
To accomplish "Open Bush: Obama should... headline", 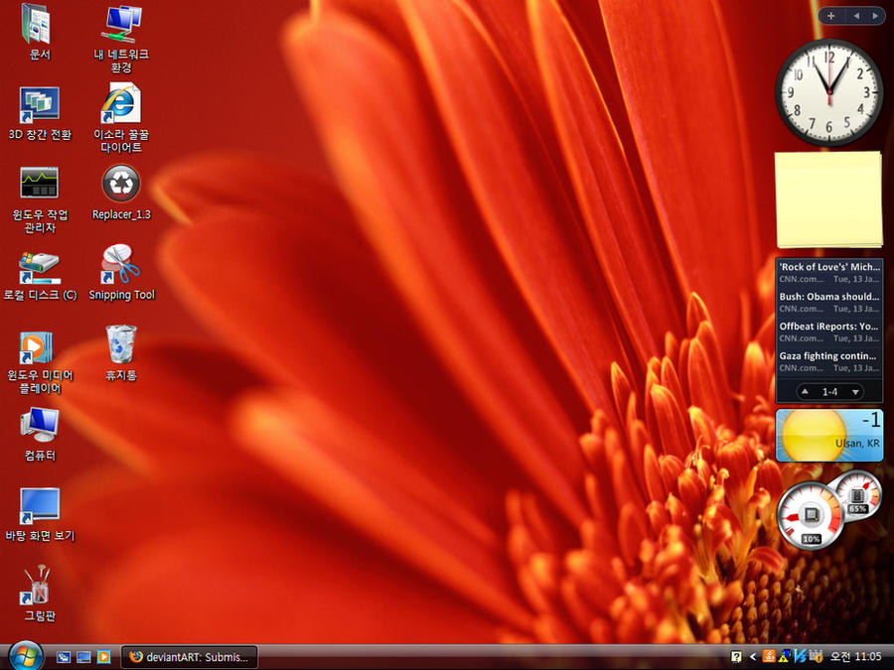I will pos(829,302).
